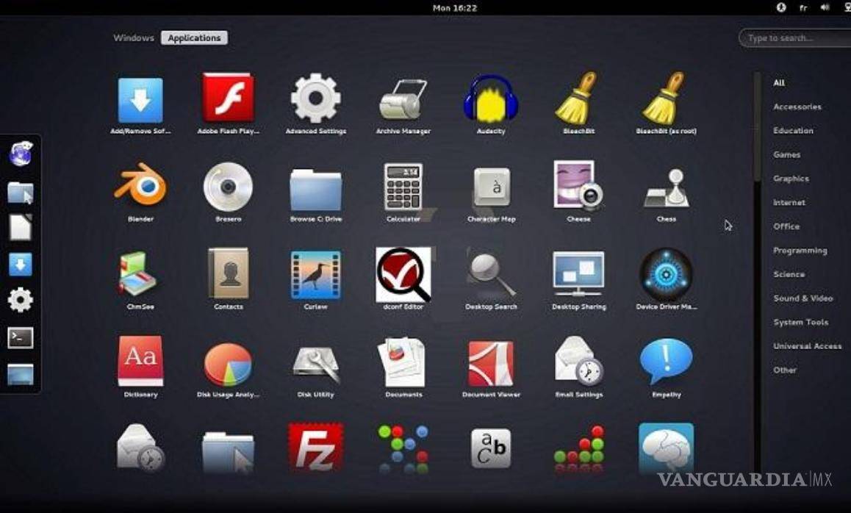851x513 pixels.
Task: Show Sound & Video applications
Action: tap(803, 298)
